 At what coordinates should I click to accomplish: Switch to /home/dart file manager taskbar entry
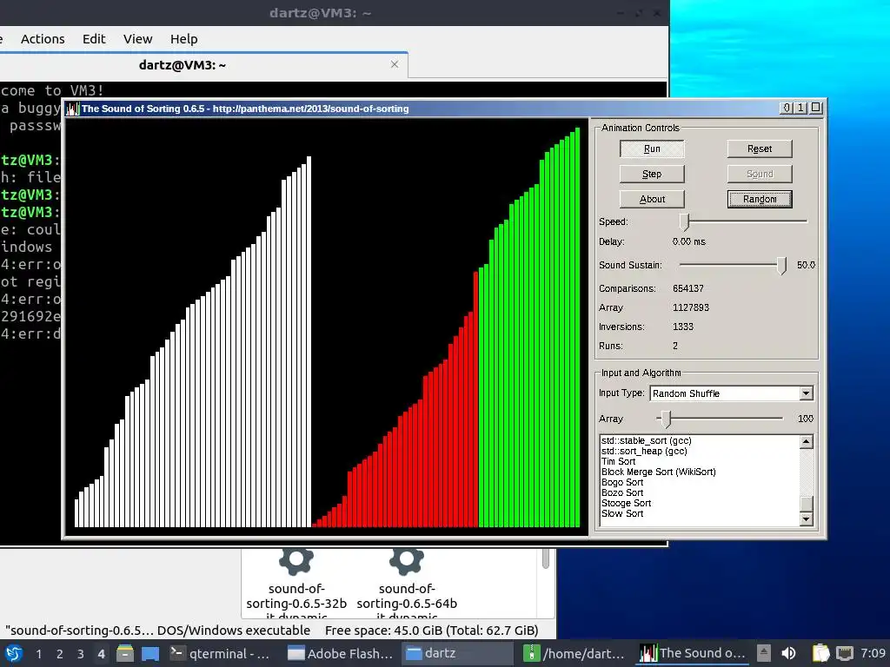point(575,653)
